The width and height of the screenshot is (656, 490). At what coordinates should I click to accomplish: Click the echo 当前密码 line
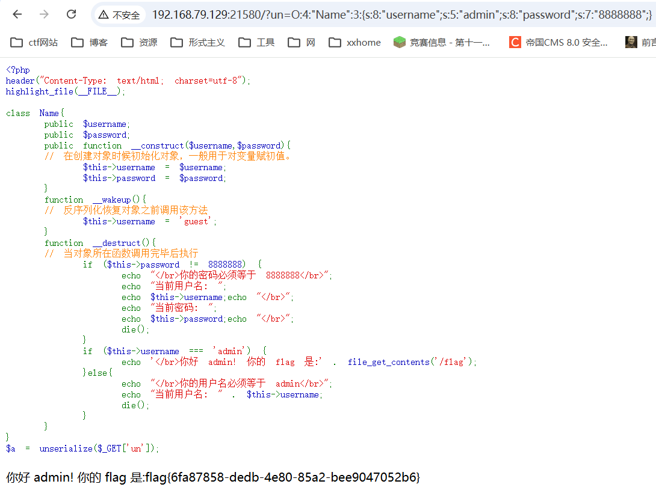(x=169, y=308)
